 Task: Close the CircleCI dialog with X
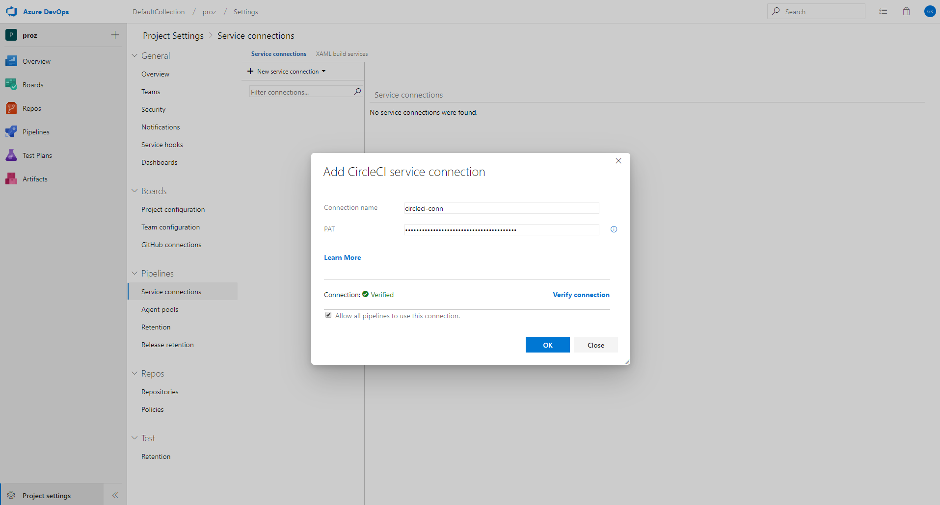click(618, 161)
